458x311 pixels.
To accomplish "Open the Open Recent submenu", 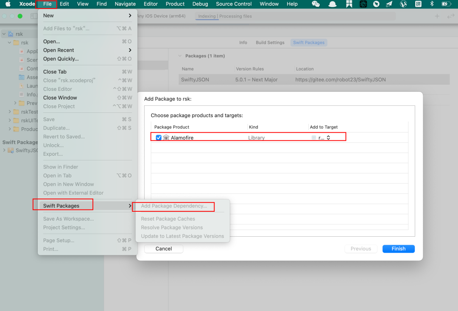I will coord(87,50).
